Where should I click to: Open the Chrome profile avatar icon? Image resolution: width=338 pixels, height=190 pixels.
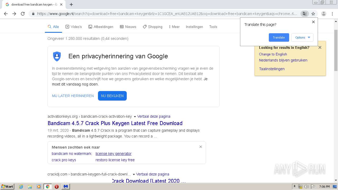click(323, 14)
